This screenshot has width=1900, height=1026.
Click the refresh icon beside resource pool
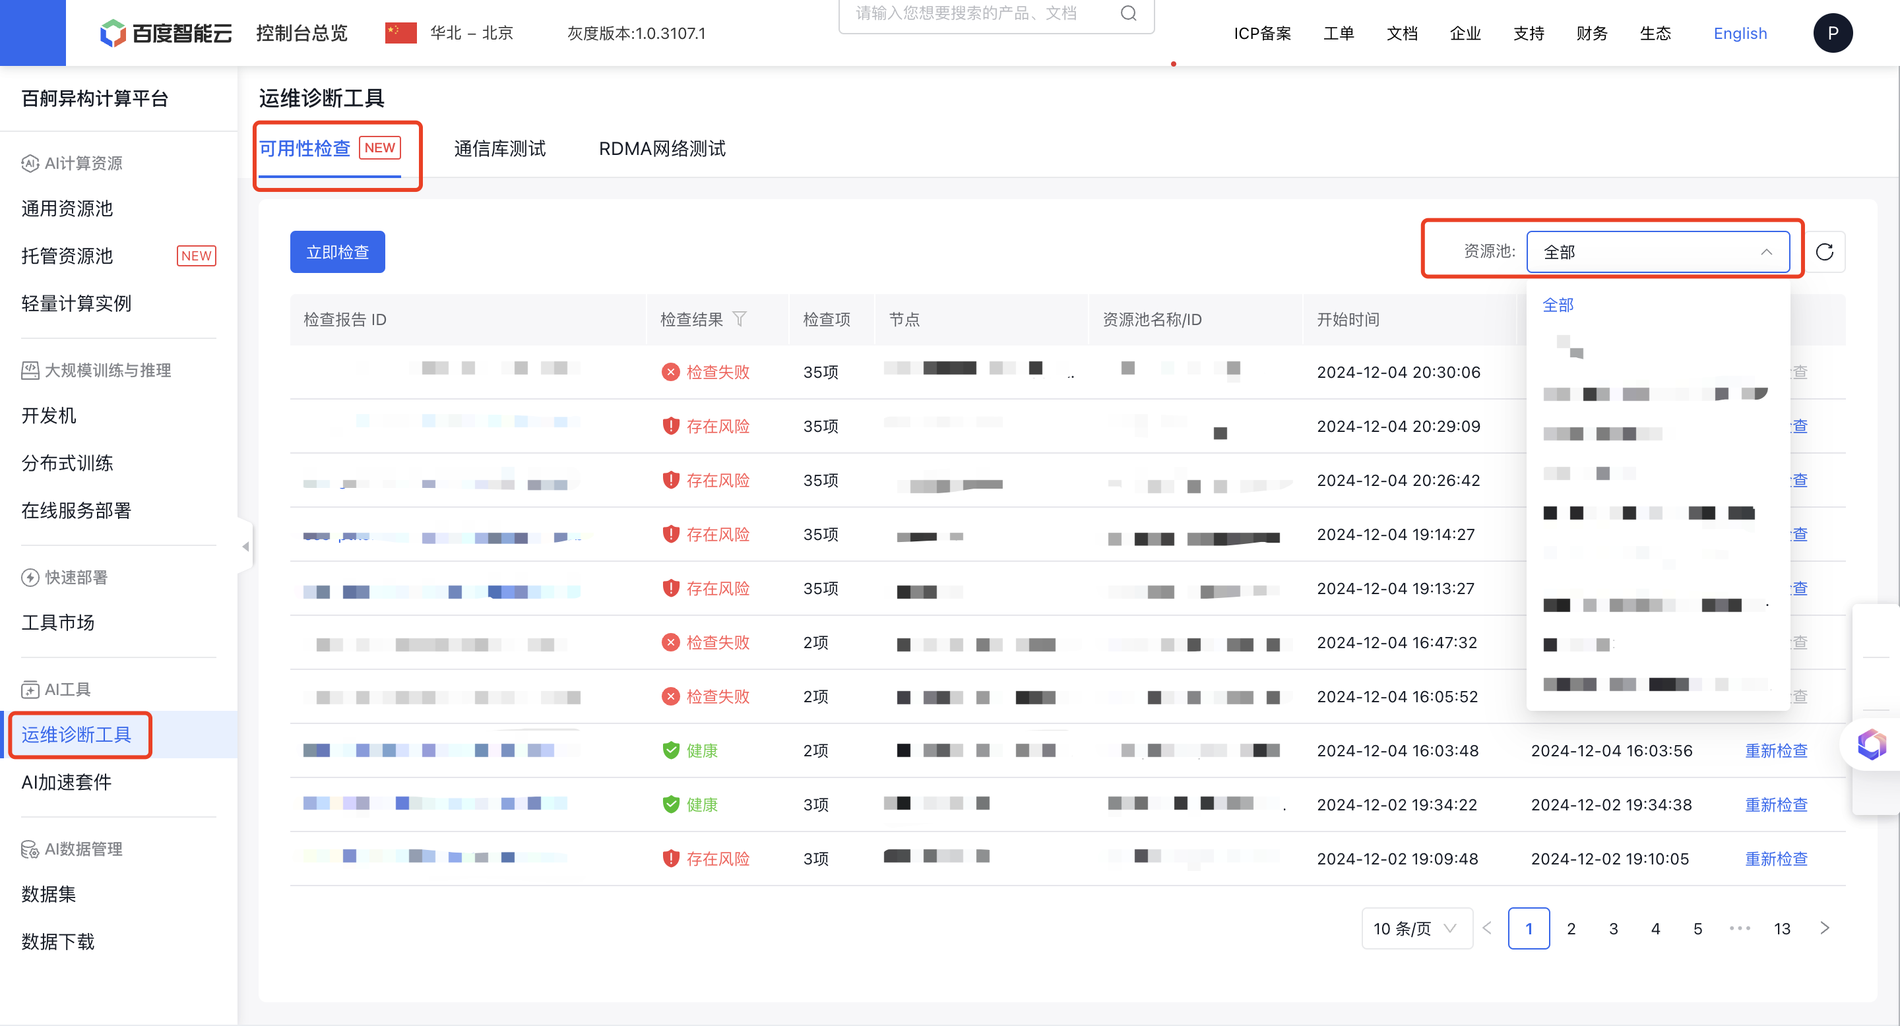(1824, 252)
